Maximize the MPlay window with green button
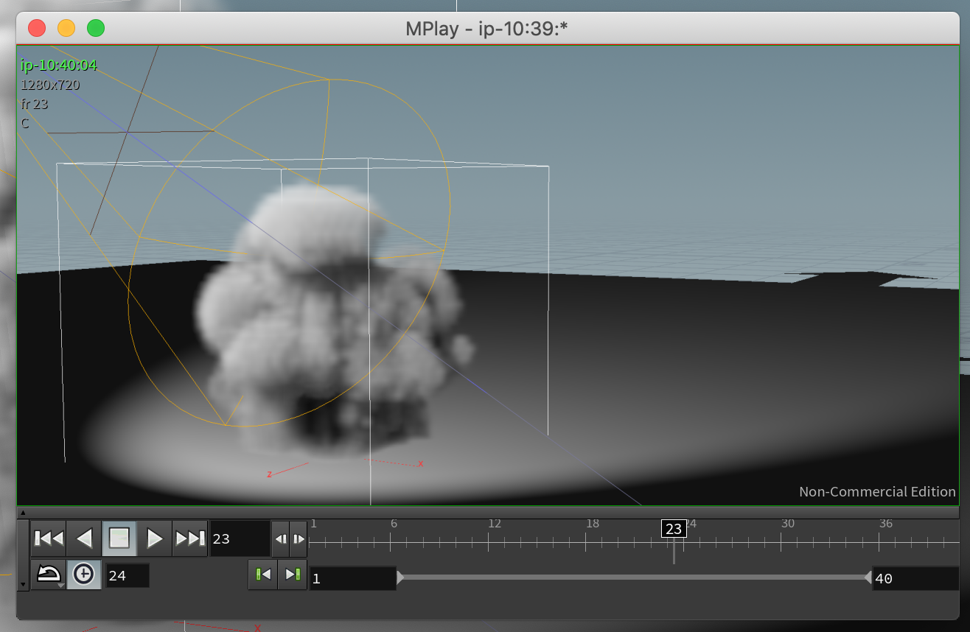970x632 pixels. click(96, 28)
